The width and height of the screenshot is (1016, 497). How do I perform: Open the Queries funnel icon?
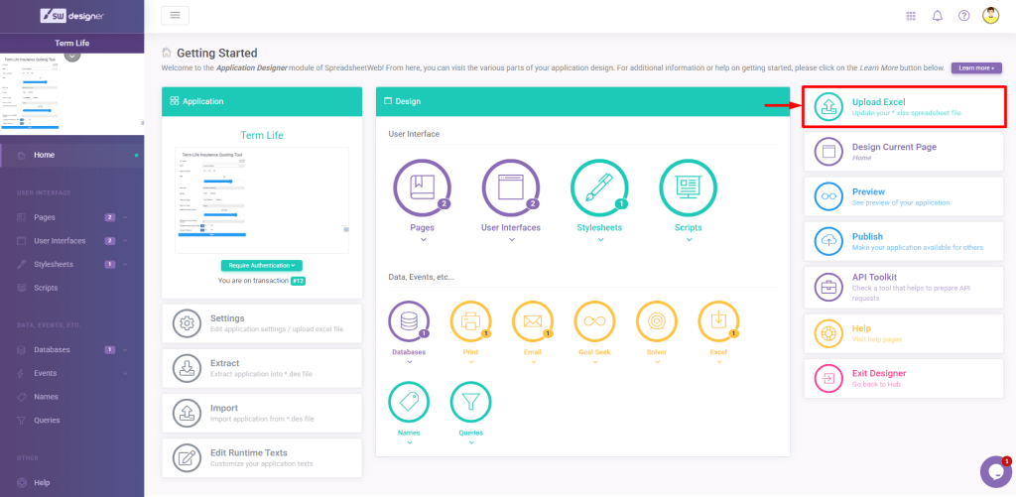(x=470, y=402)
